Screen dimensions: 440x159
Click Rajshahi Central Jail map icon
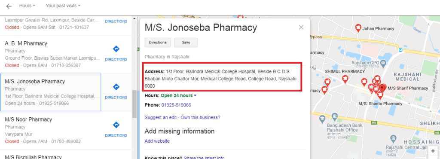(393, 138)
